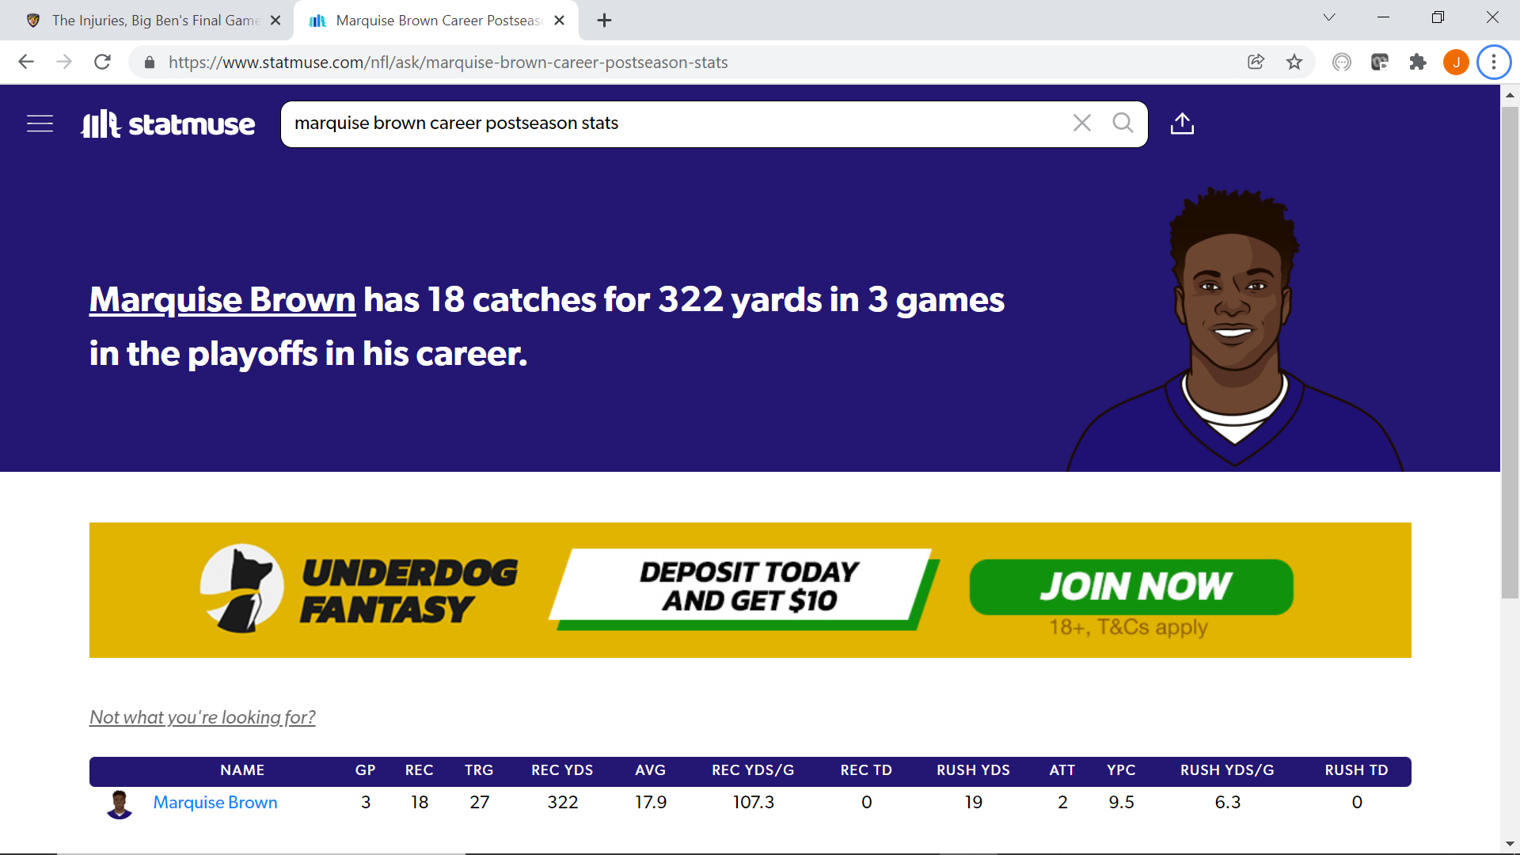Open Marquise Brown link in the stats table
Screen dimensions: 1520x855
point(215,803)
